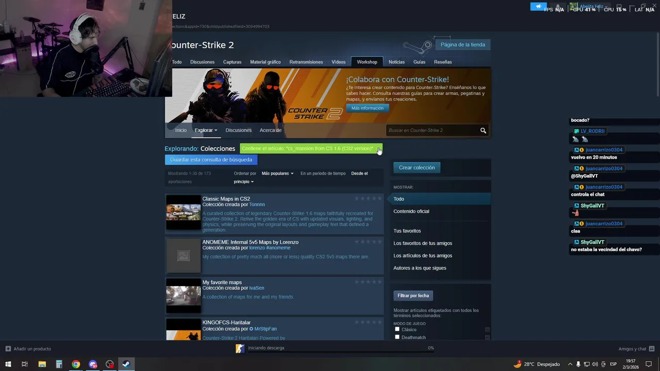Click the downloading game icon in download bar
Viewport: 660px width, 371px height.
pos(240,348)
